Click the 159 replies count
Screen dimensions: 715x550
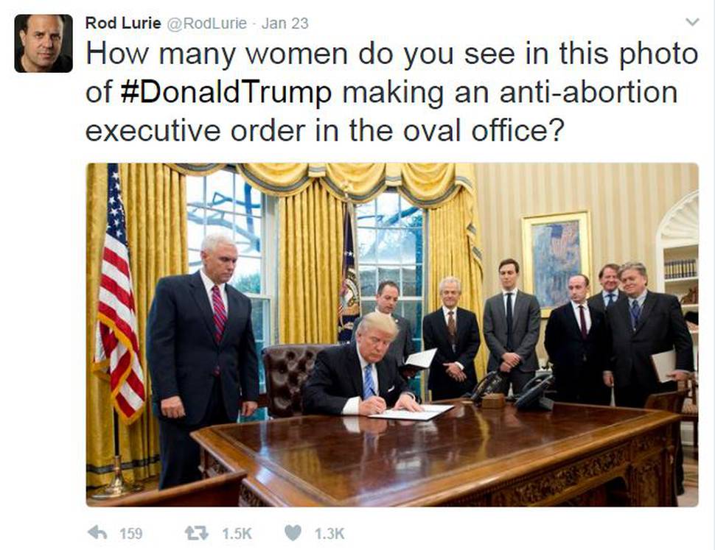point(131,533)
